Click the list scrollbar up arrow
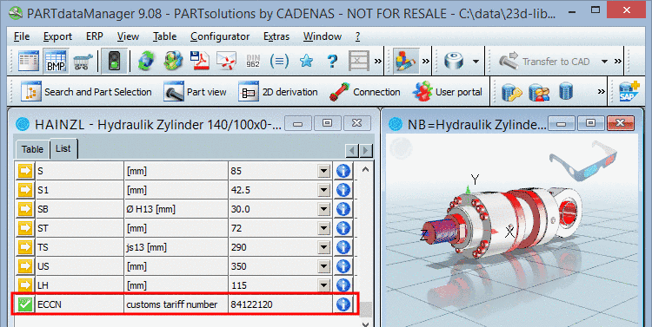This screenshot has width=652, height=327. 365,169
